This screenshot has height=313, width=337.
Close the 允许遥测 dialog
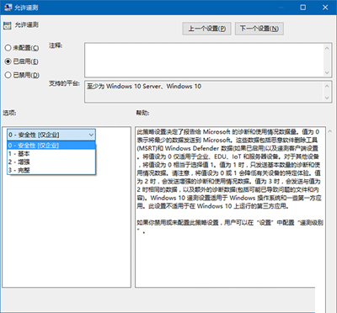tap(325, 8)
